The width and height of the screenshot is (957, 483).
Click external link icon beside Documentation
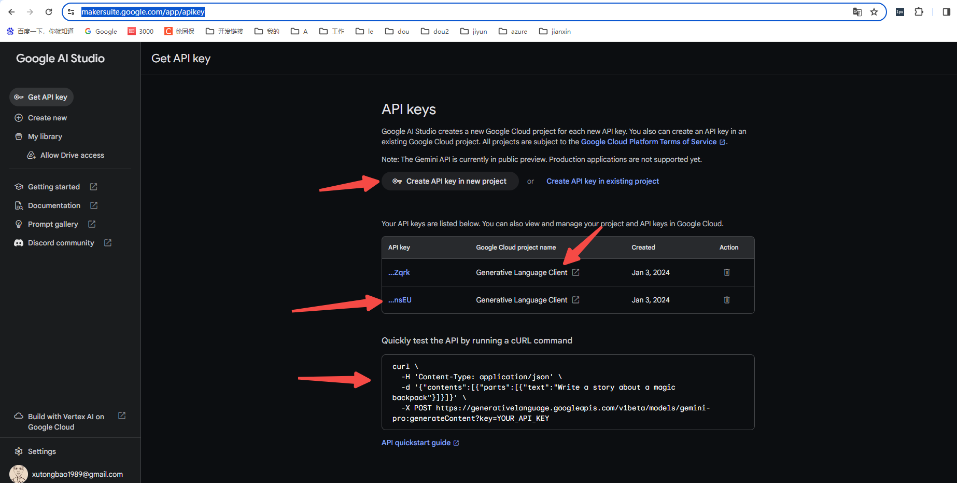[94, 205]
